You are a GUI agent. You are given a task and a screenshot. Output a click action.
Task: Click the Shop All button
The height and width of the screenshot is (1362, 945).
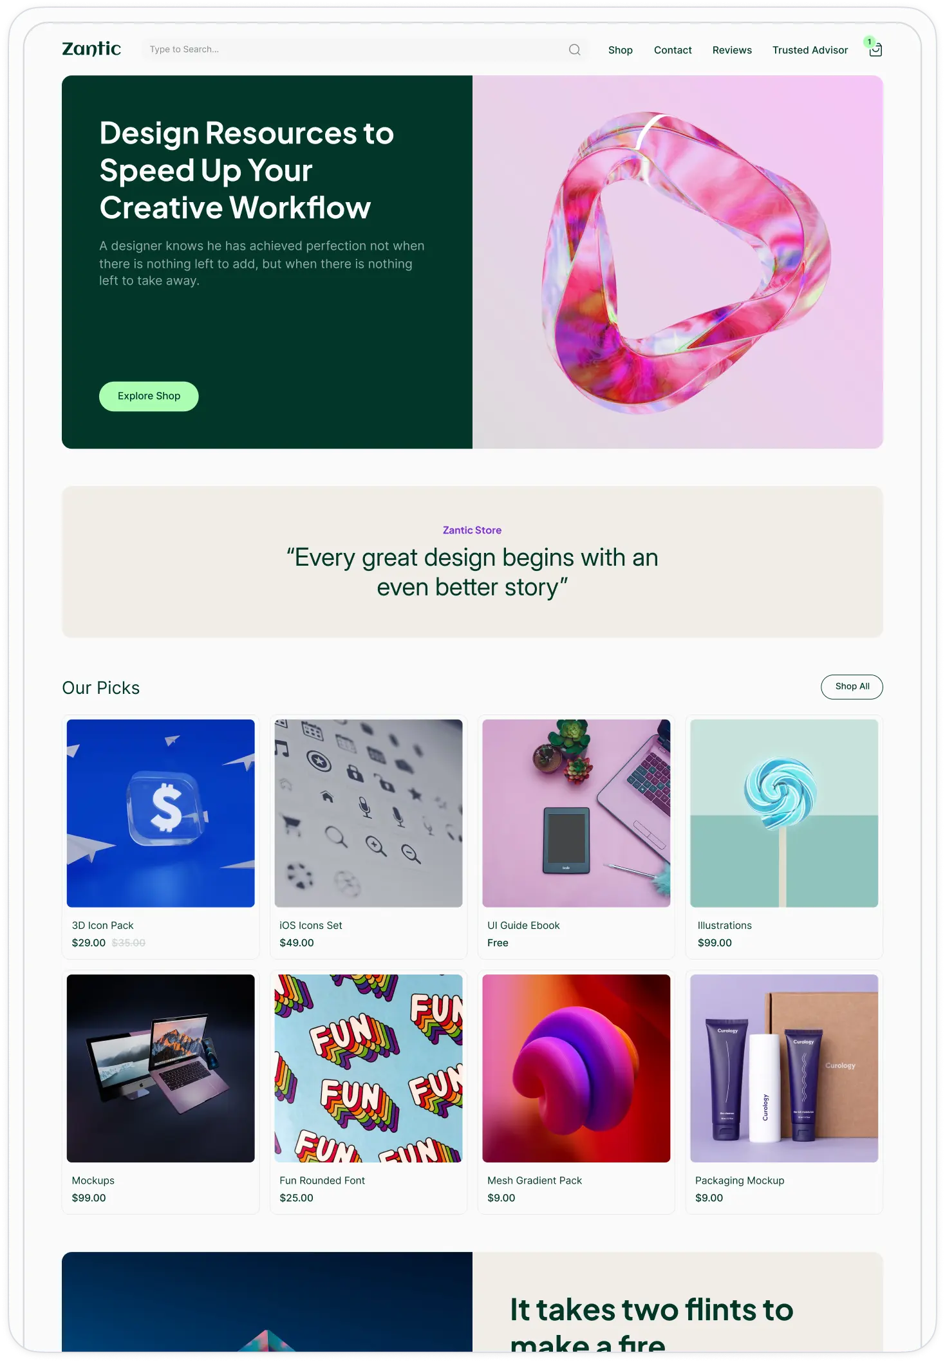point(852,686)
